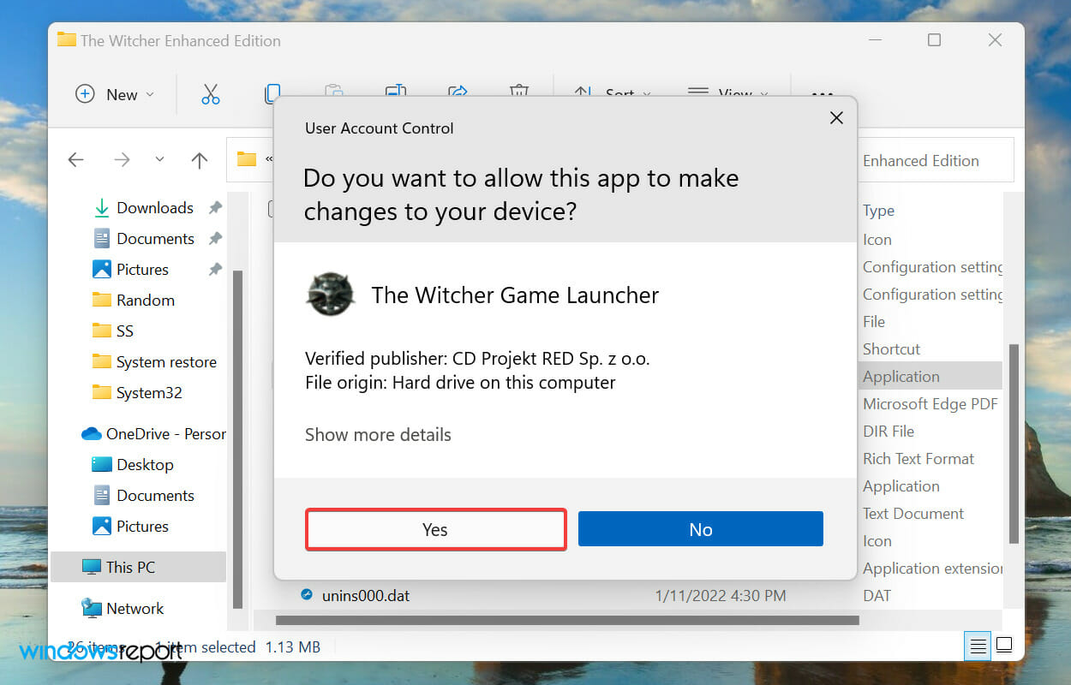Screen dimensions: 1071x685
Task: Click The Witcher Game Launcher icon
Action: (x=330, y=295)
